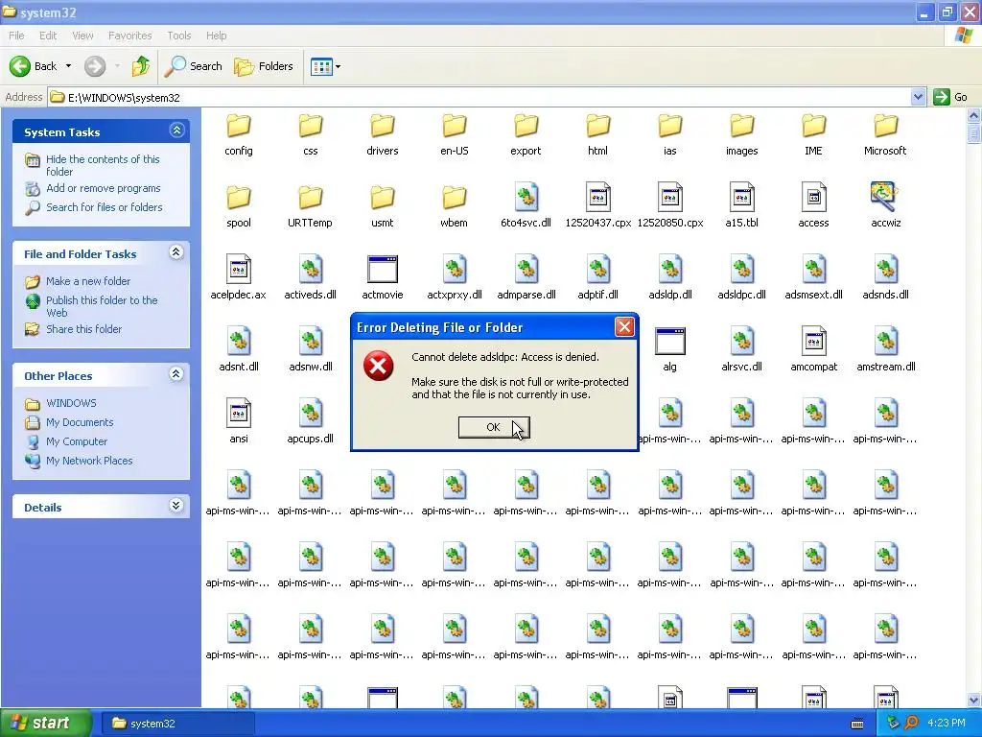The height and width of the screenshot is (737, 982).
Task: Open My Network Places link
Action: pos(89,461)
